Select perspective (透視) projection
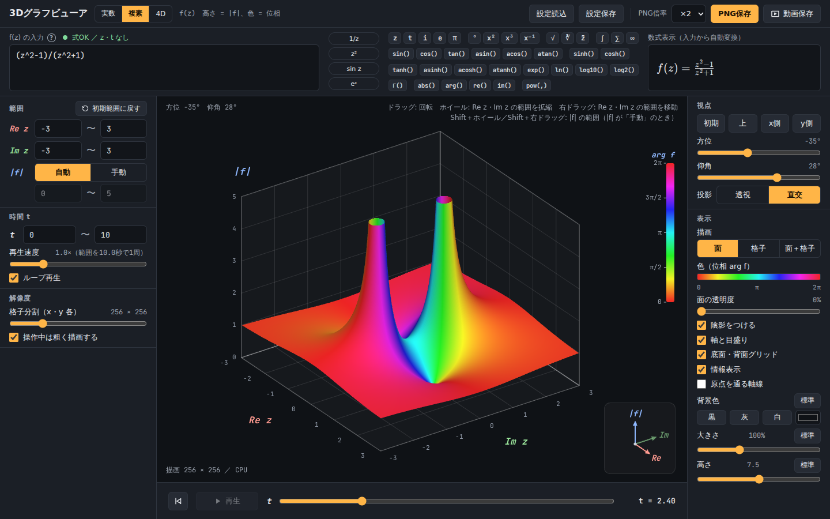Image resolution: width=830 pixels, height=519 pixels. pos(743,195)
